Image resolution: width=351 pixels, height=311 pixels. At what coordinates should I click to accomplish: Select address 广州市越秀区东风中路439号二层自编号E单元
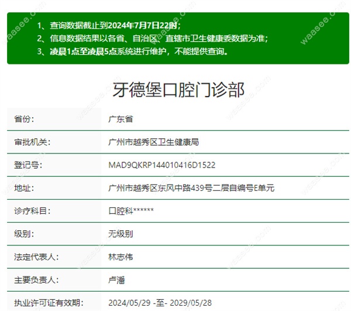(x=191, y=188)
